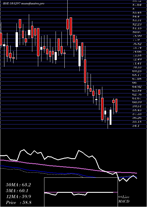The image size is (147, 207).
Task: Click the tall white candle ending near 71.41
Action: [x=79, y=56]
